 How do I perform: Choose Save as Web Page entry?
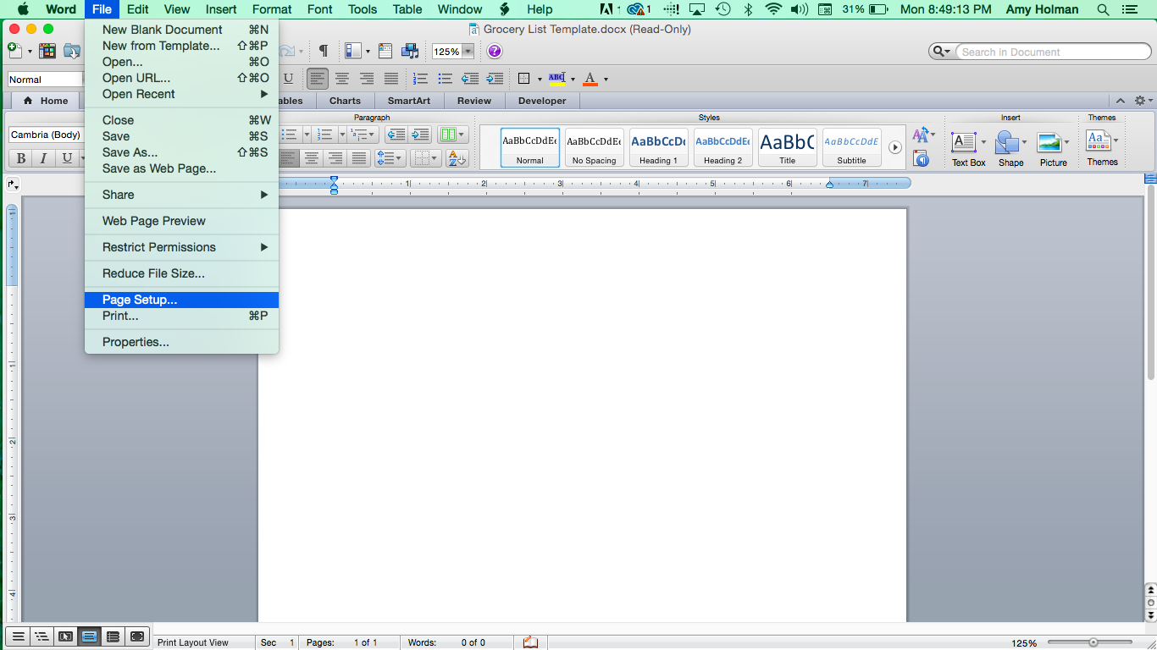click(181, 168)
